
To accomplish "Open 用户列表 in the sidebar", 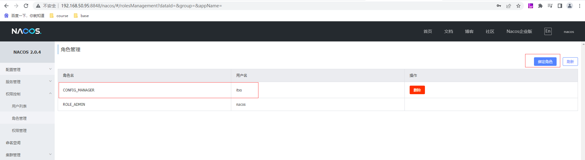I will [x=19, y=106].
